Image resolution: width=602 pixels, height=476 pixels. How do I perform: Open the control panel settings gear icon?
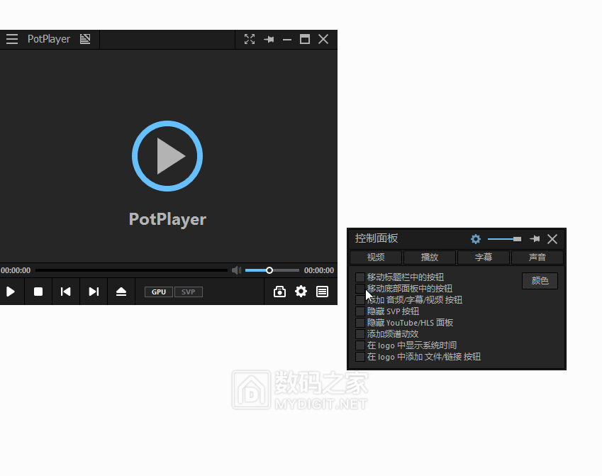click(x=476, y=239)
